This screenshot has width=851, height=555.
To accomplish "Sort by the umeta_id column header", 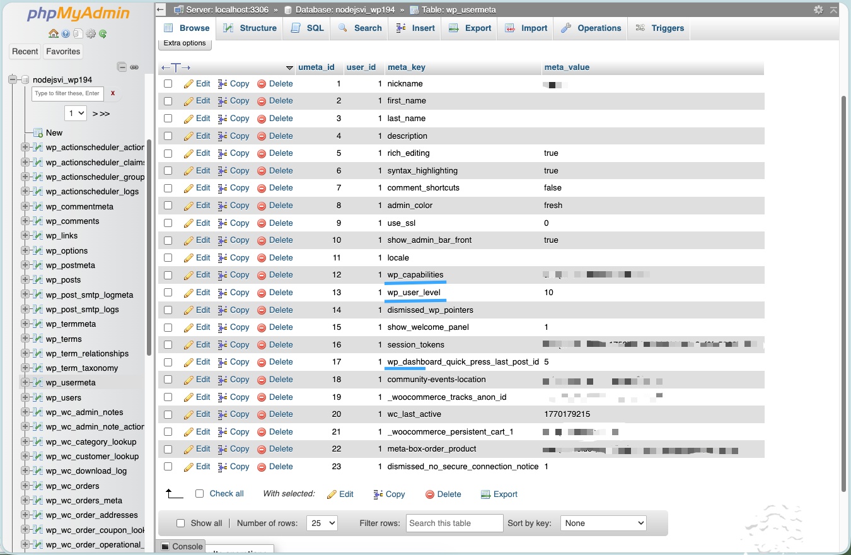I will [x=316, y=67].
